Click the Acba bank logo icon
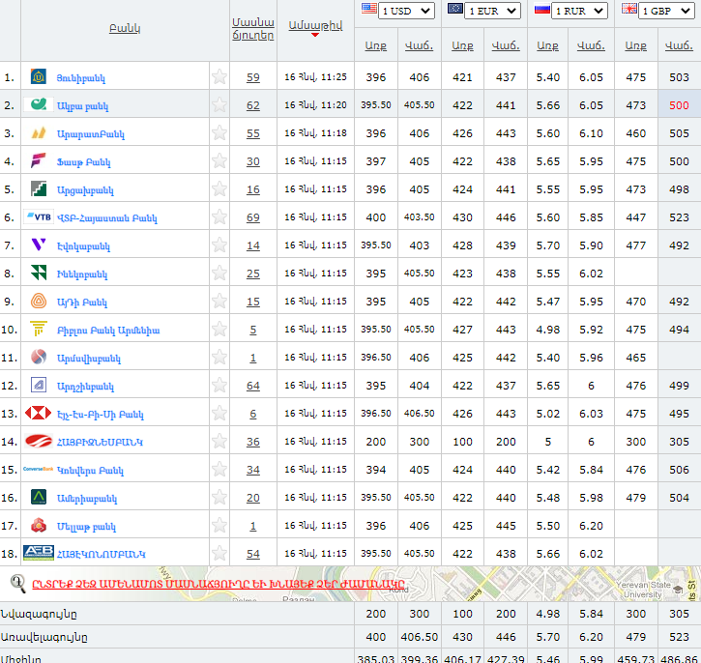 coord(39,105)
